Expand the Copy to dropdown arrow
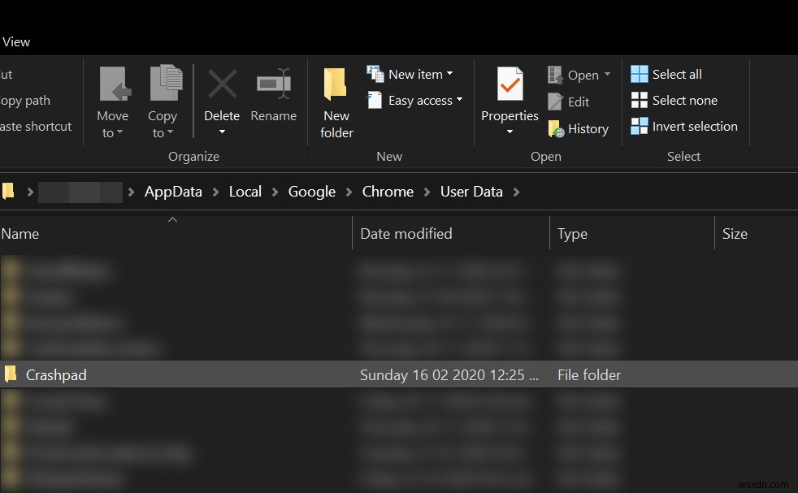Screen dimensions: 798x493 pyautogui.click(x=170, y=132)
